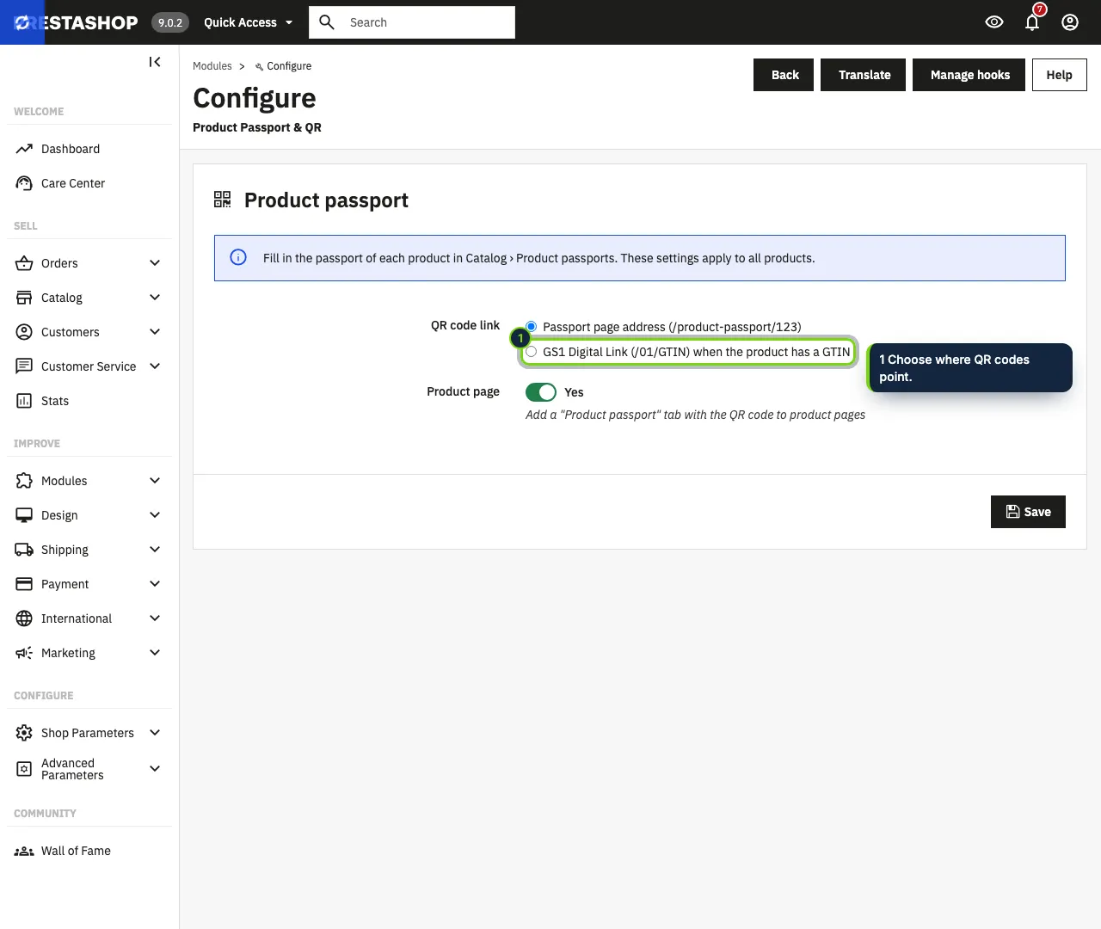Click the Customer Service chat icon
This screenshot has width=1101, height=929.
pyautogui.click(x=24, y=366)
